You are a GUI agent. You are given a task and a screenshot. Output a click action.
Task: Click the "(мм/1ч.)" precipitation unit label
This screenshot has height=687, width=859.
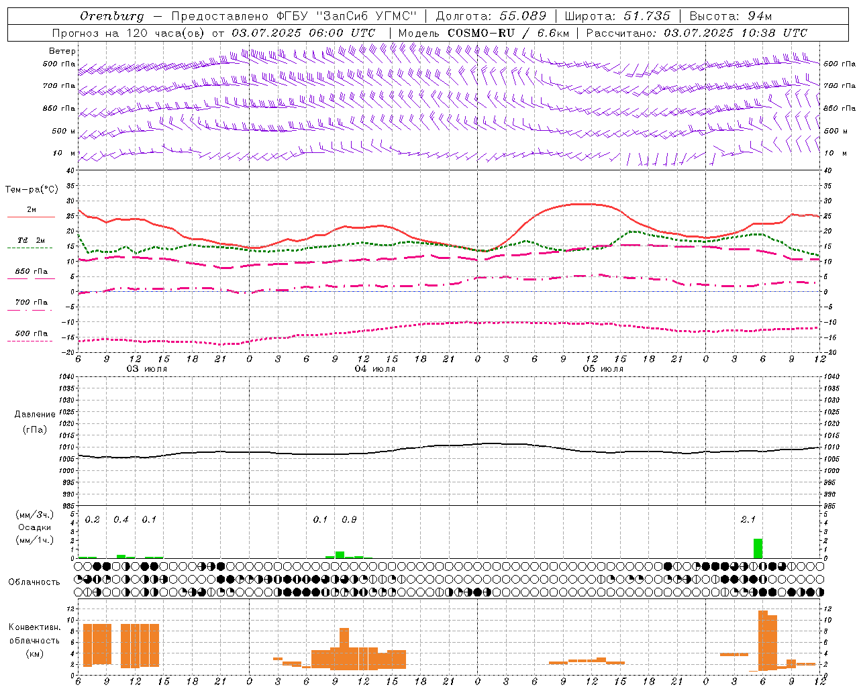pos(34,540)
